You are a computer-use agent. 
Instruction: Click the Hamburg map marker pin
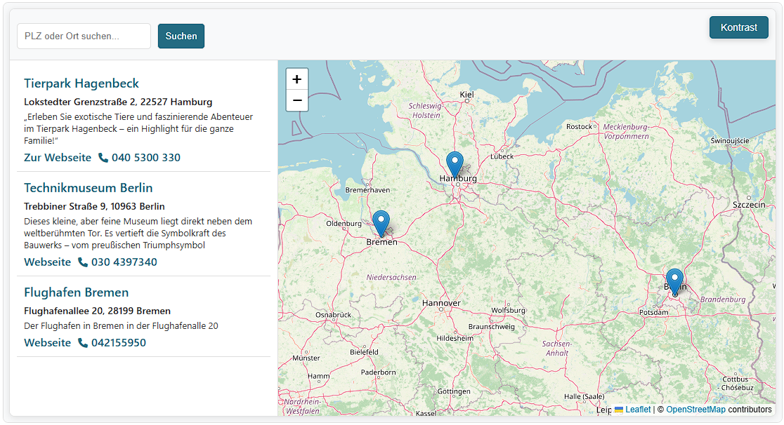coord(455,163)
